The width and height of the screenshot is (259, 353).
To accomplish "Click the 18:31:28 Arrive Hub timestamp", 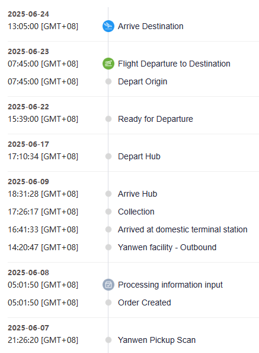I will tap(43, 194).
